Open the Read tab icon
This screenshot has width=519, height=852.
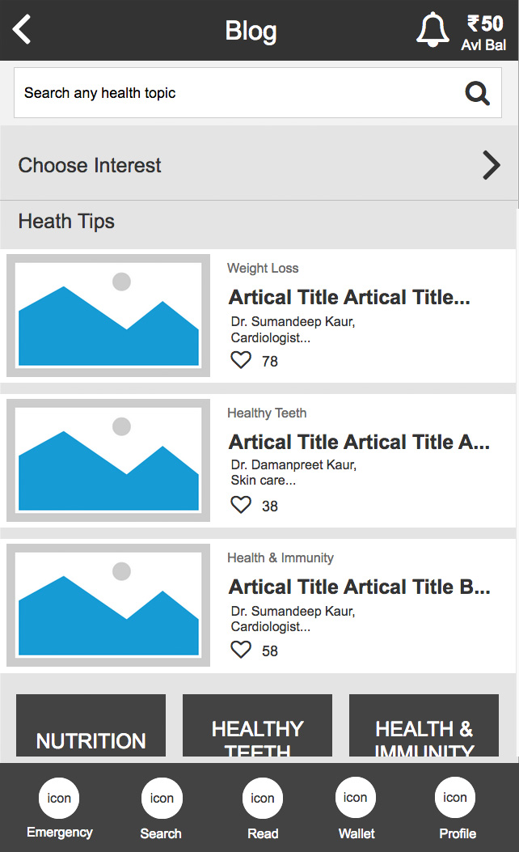click(x=263, y=799)
